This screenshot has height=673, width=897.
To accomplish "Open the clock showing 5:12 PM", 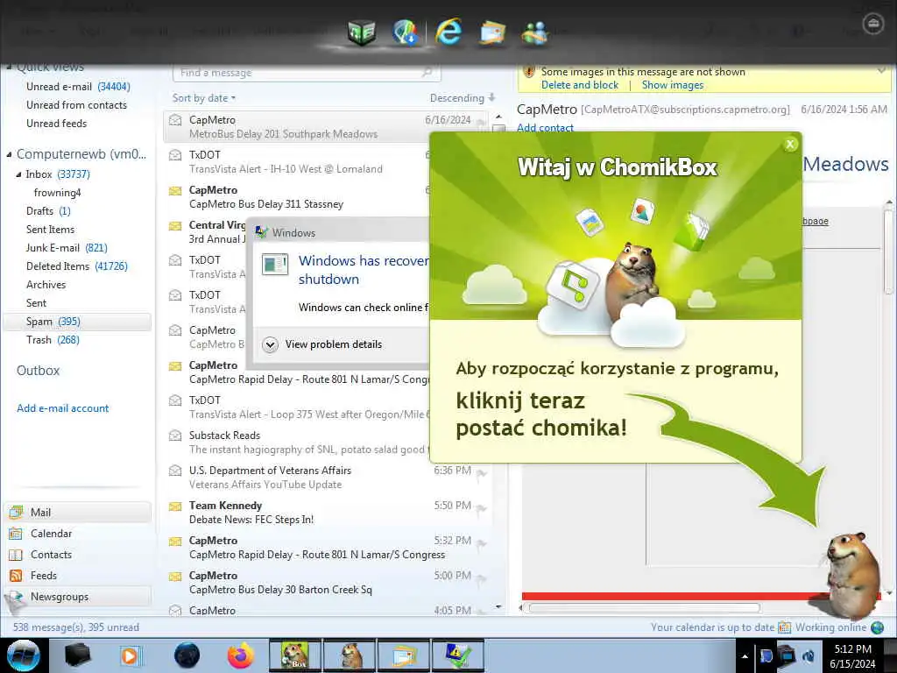I will point(852,655).
